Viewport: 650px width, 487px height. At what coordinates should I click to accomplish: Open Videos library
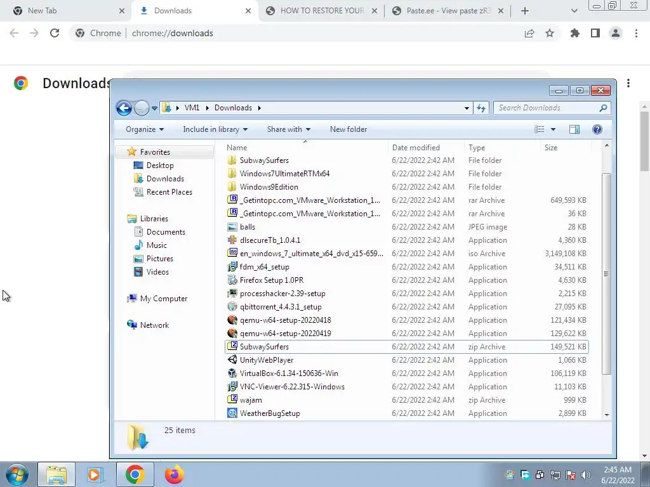(157, 271)
